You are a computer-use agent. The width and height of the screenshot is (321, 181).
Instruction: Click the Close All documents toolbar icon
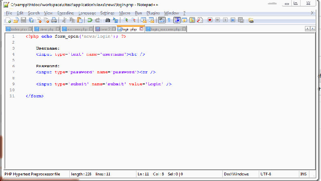click(47, 20)
